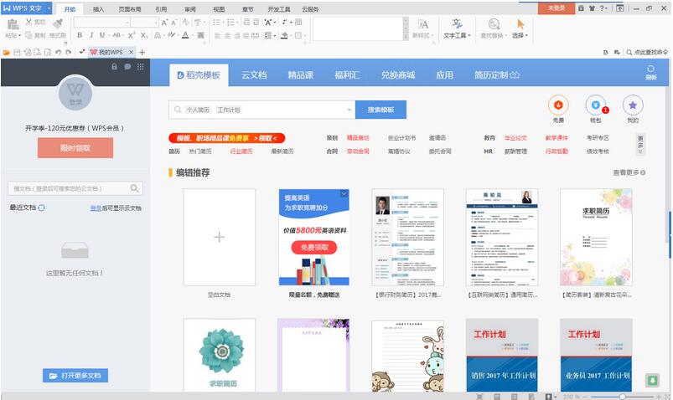
Task: Click the text highlight color pen
Action: click(171, 35)
